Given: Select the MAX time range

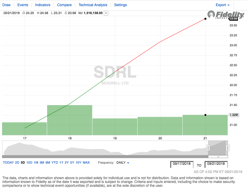Looking at the screenshot, I should [x=86, y=162].
